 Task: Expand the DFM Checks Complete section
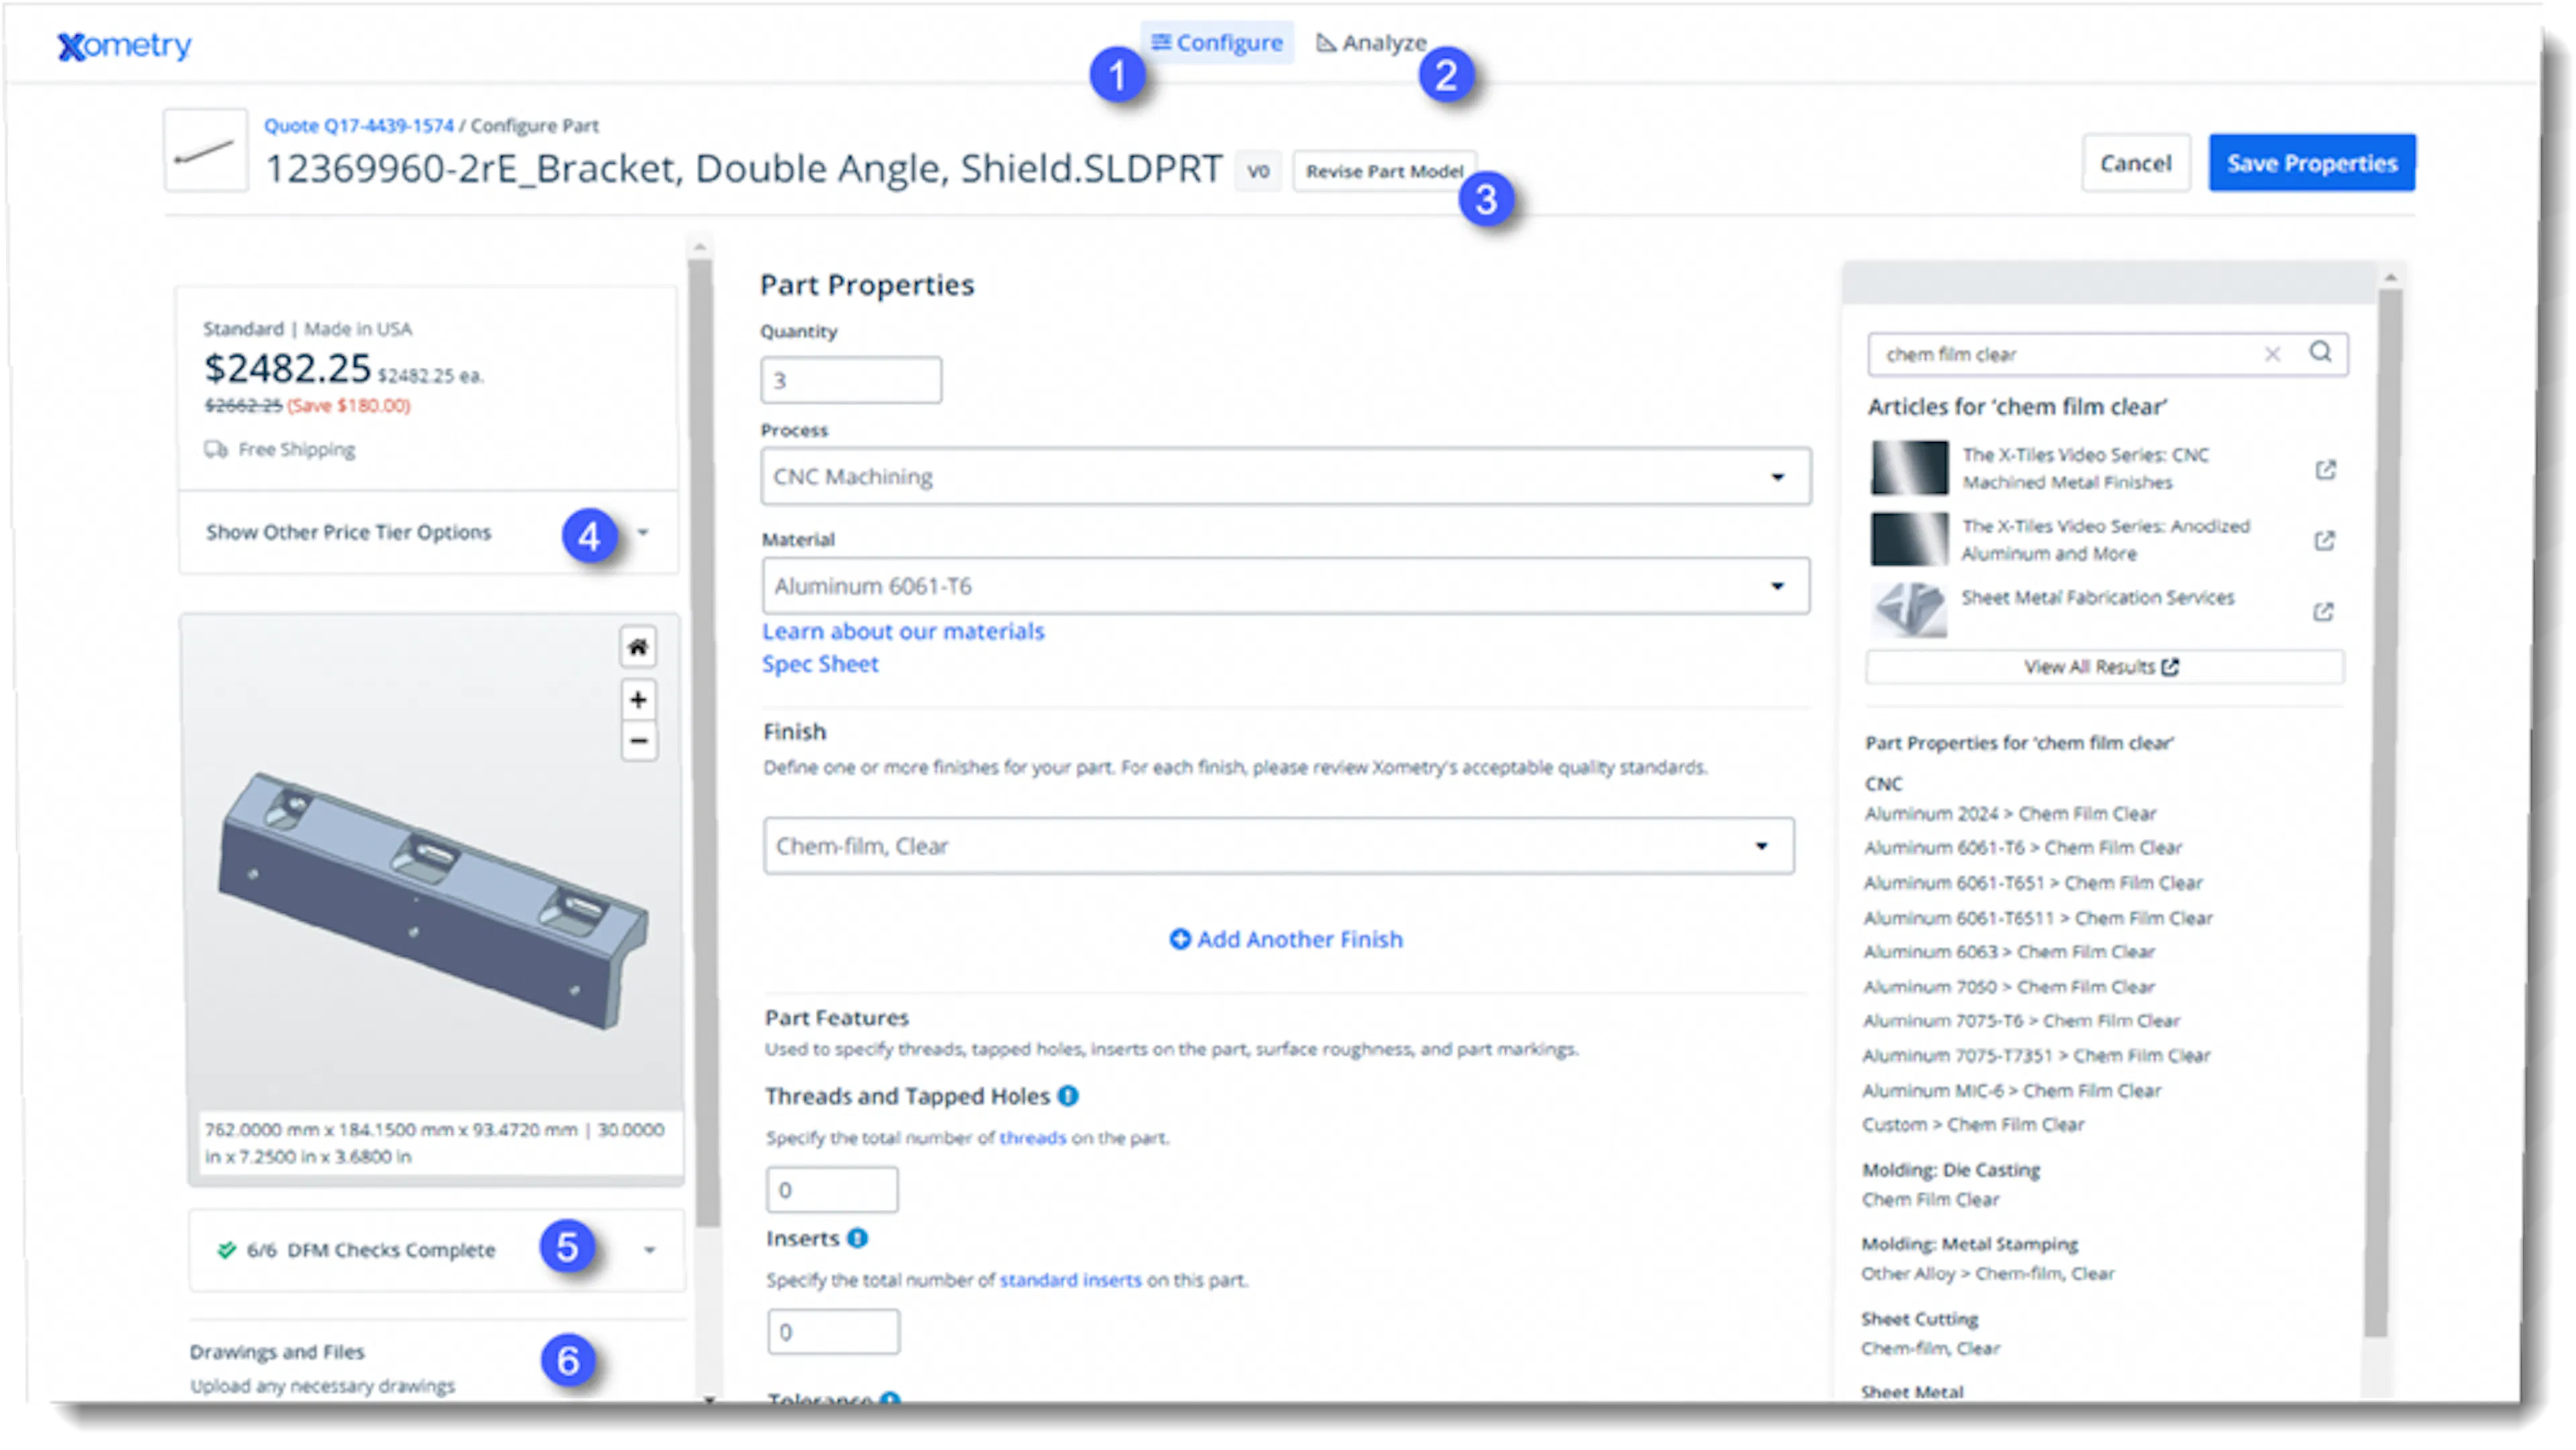point(437,1250)
